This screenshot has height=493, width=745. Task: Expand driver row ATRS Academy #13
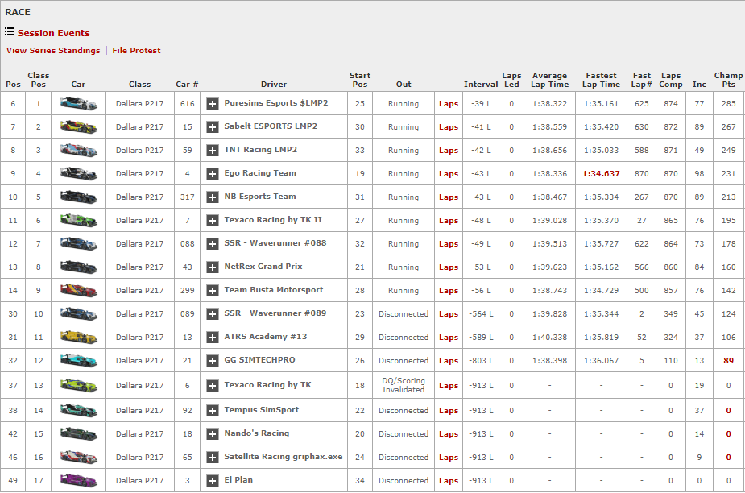point(213,337)
